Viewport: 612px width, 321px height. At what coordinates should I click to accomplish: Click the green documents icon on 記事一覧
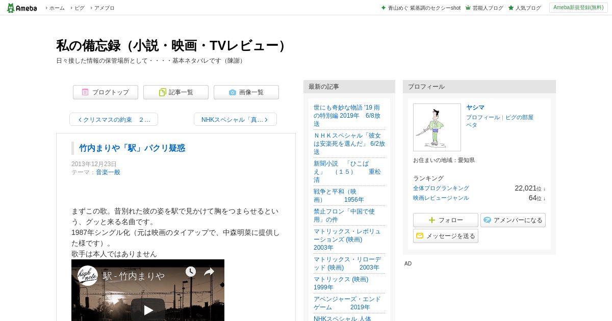162,92
